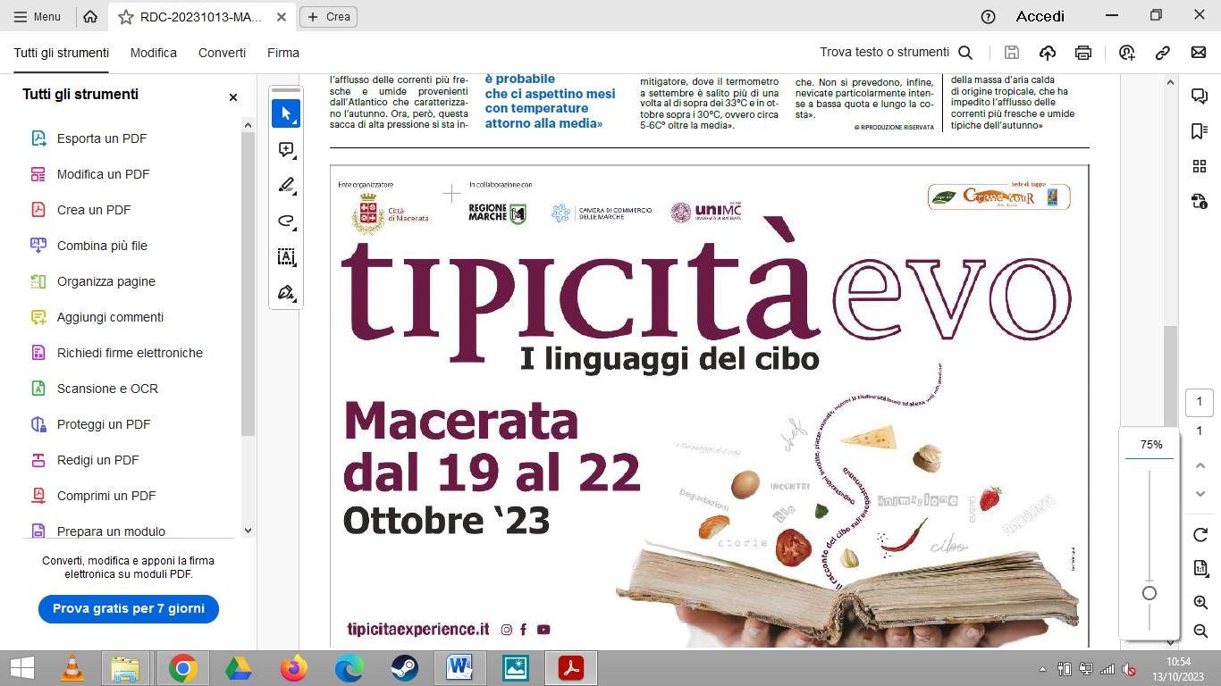1221x686 pixels.
Task: Pick the Highlighter tool
Action: [286, 185]
